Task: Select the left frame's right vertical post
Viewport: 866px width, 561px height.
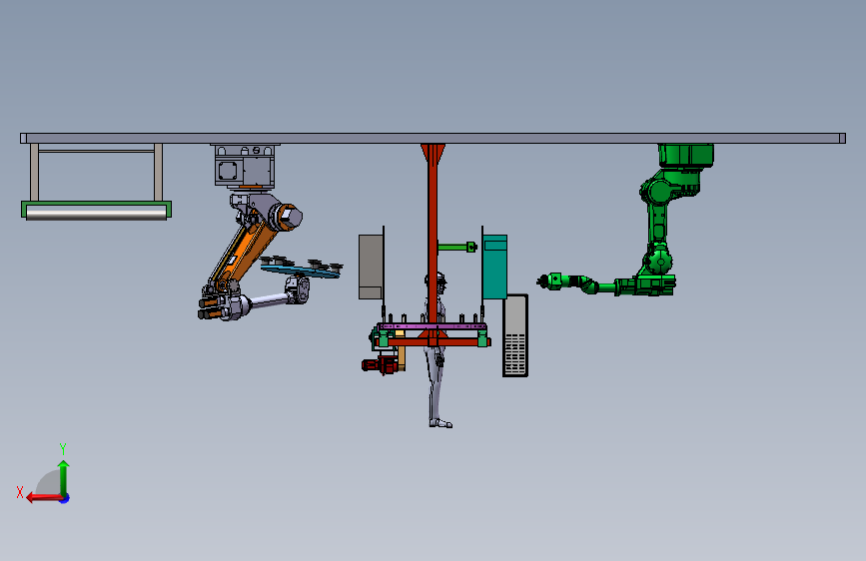Action: coord(159,173)
